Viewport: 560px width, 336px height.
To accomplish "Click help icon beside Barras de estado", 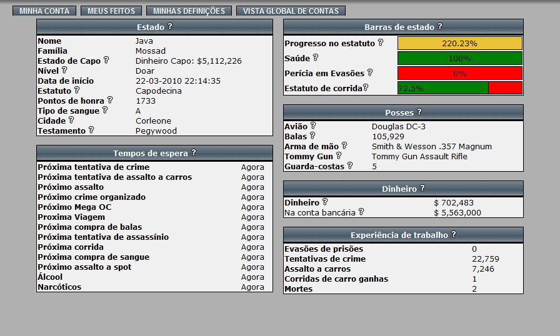I will point(440,27).
